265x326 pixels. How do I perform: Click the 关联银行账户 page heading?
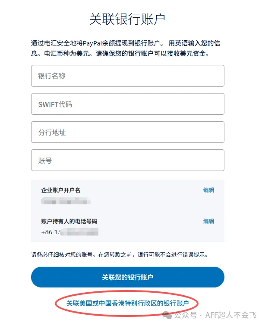(127, 19)
